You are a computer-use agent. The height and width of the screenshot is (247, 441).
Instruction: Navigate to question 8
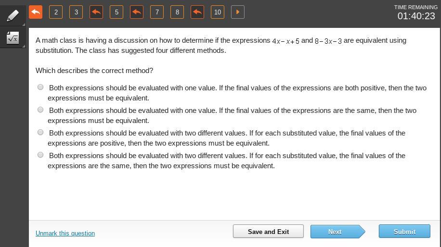click(177, 12)
